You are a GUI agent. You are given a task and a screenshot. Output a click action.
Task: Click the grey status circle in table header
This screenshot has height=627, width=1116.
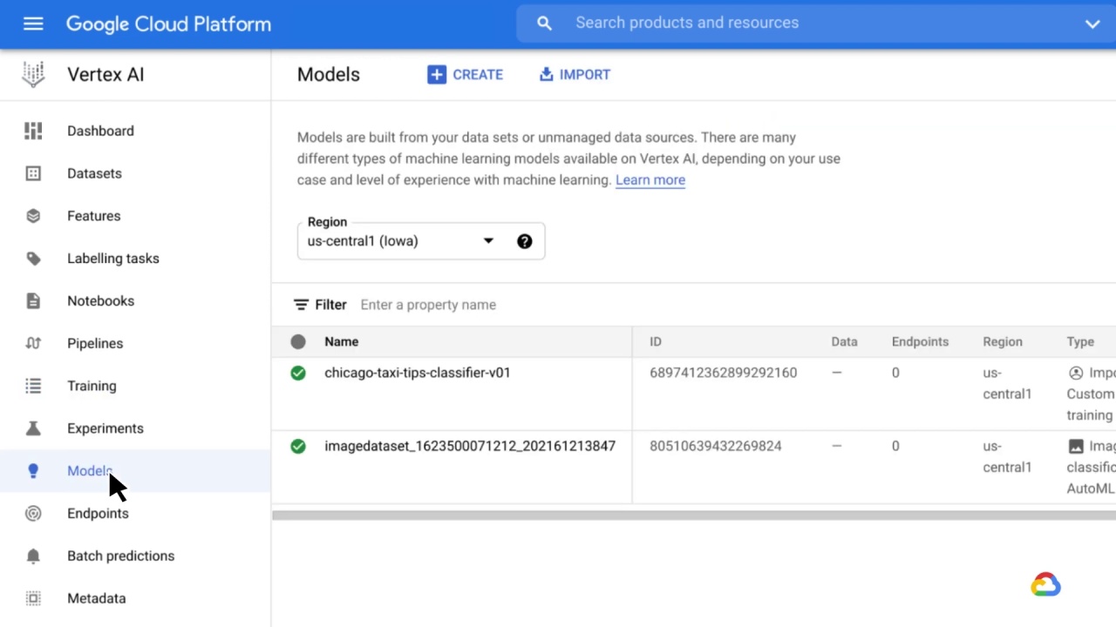coord(298,342)
